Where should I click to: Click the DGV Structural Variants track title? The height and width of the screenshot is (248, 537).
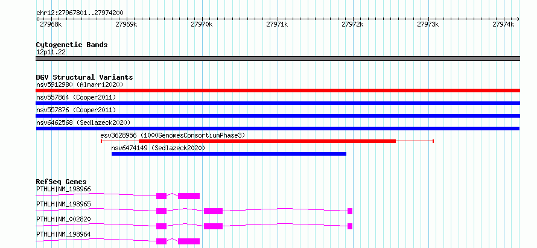84,77
